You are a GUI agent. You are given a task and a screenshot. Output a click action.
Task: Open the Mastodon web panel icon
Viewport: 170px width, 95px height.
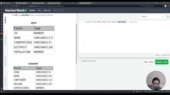pos(2,31)
